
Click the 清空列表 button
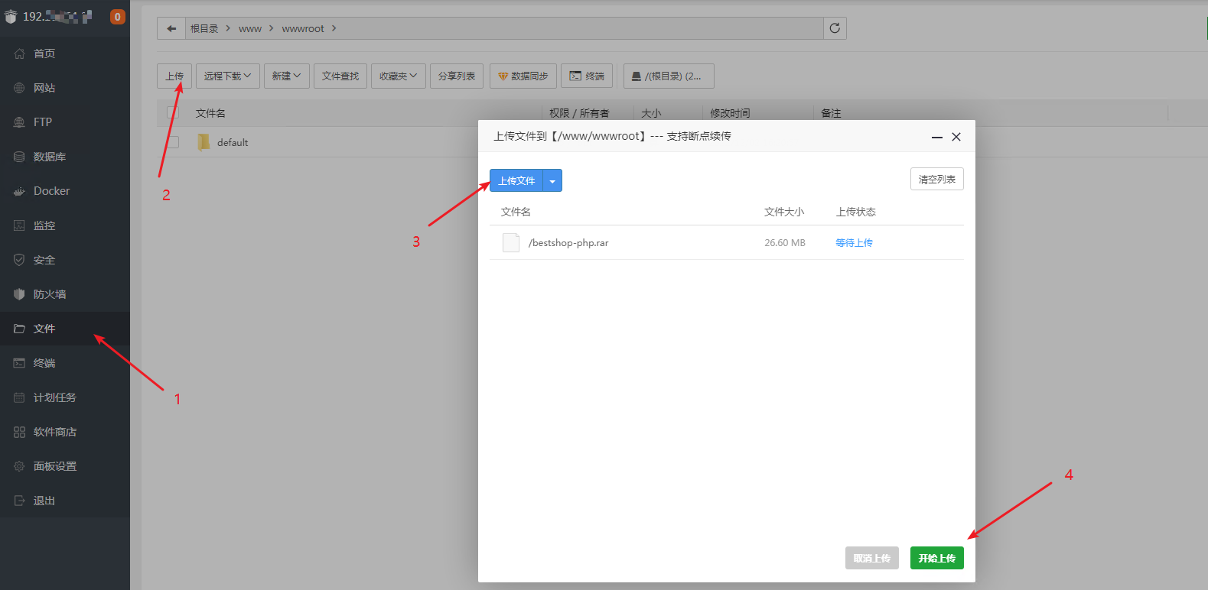pos(936,179)
